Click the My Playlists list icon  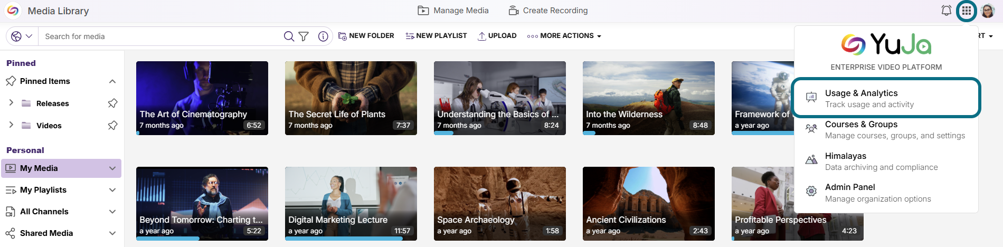pyautogui.click(x=11, y=190)
